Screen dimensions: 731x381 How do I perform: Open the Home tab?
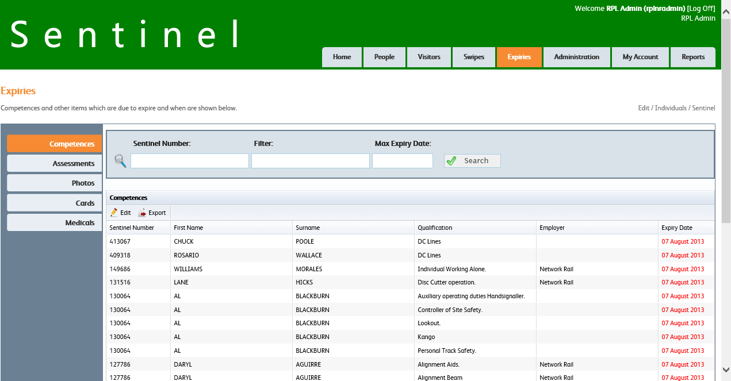[342, 57]
